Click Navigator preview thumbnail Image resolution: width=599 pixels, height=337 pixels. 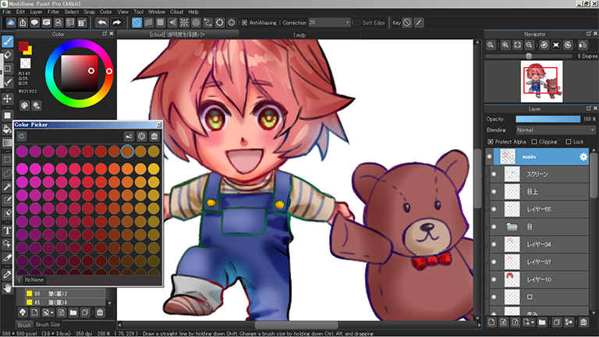(541, 81)
